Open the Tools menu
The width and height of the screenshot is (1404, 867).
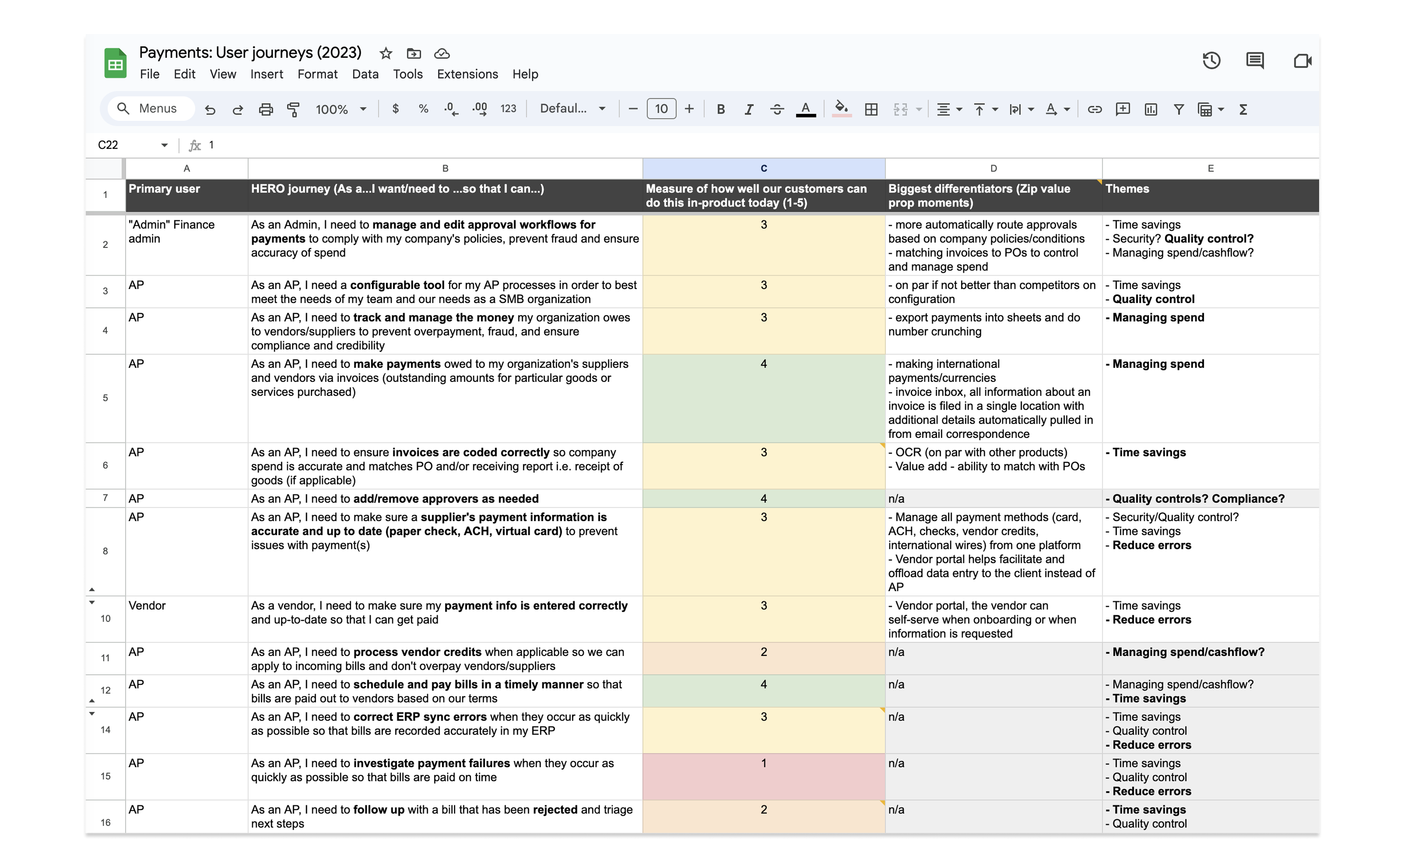(407, 74)
